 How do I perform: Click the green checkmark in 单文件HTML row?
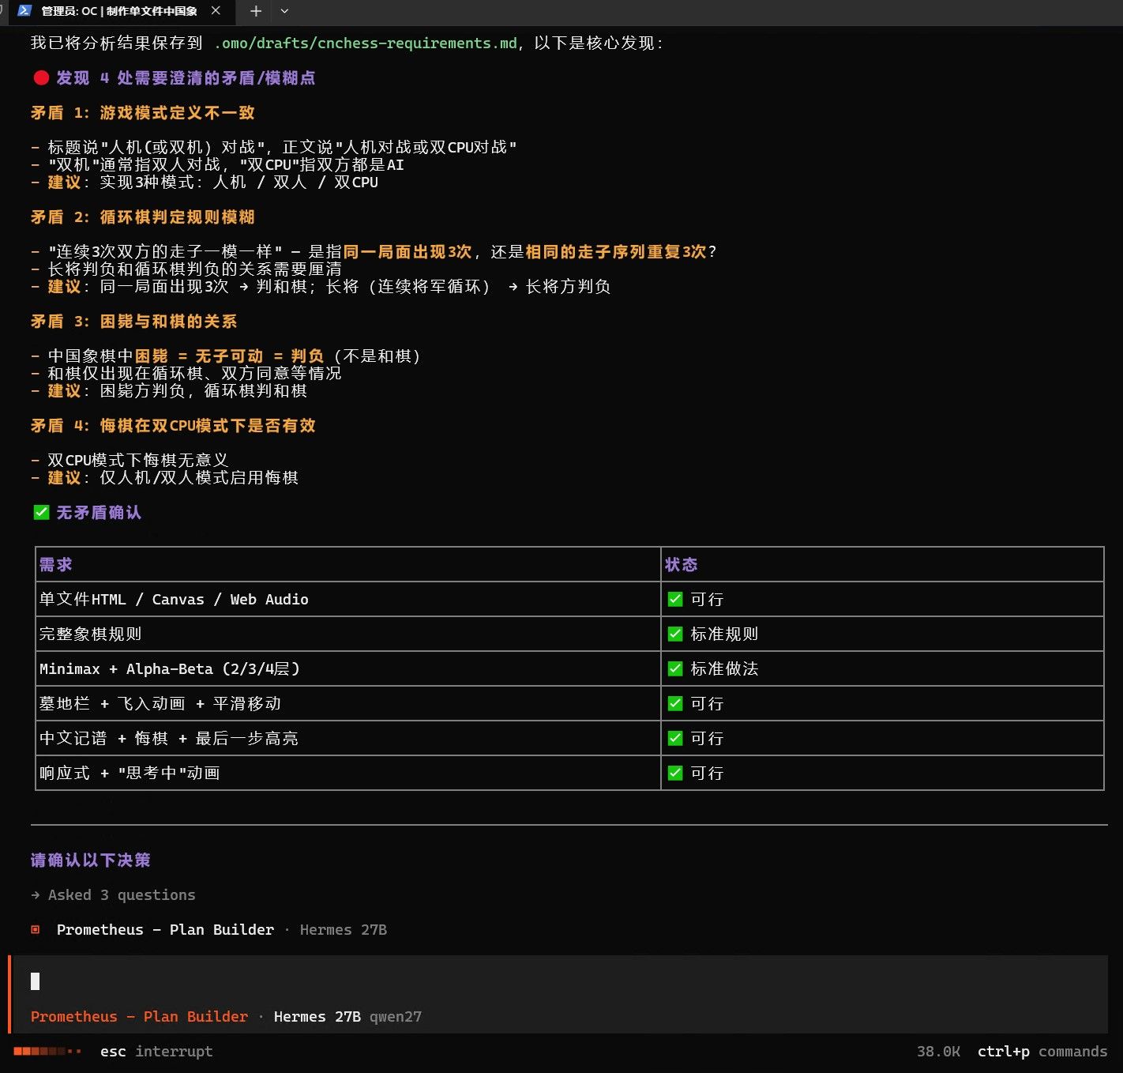675,599
